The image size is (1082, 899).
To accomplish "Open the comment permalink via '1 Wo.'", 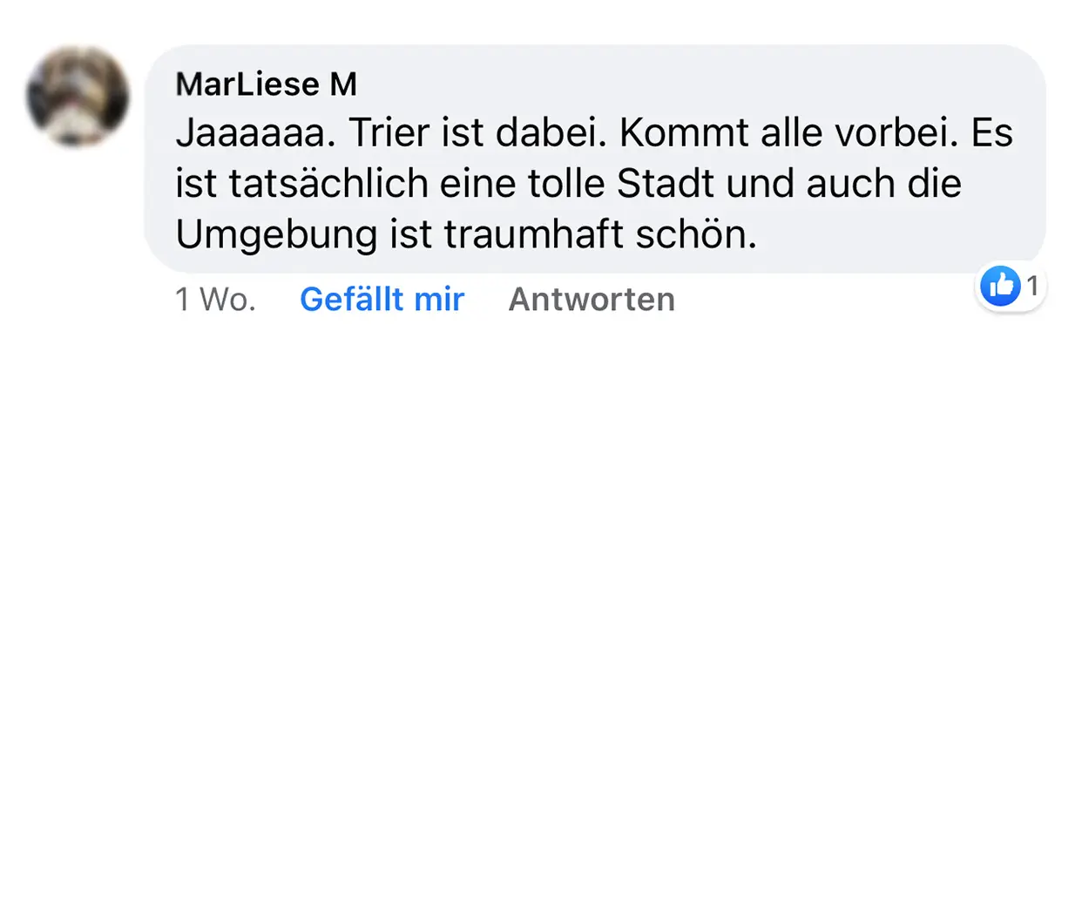I will [215, 299].
